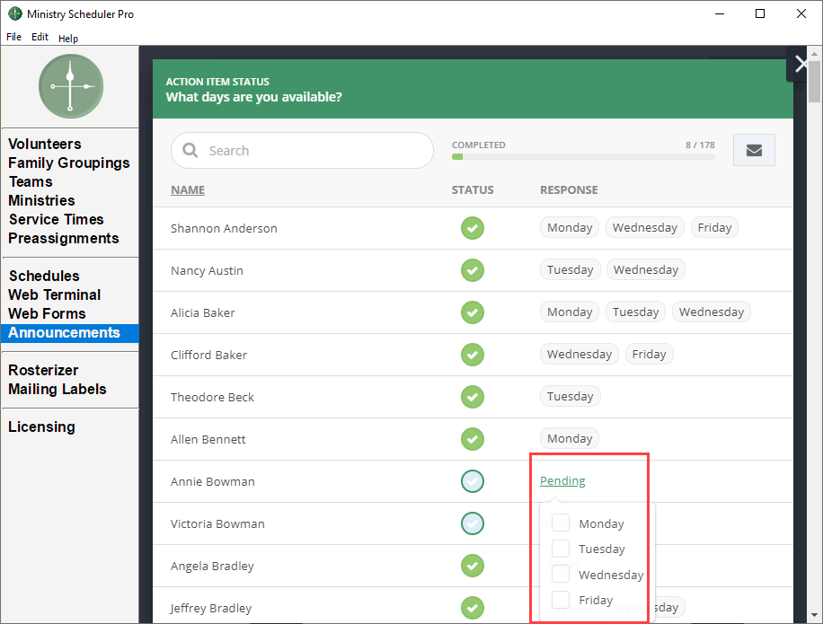823x624 pixels.
Task: Click the RESPONSE column header
Action: tap(569, 189)
